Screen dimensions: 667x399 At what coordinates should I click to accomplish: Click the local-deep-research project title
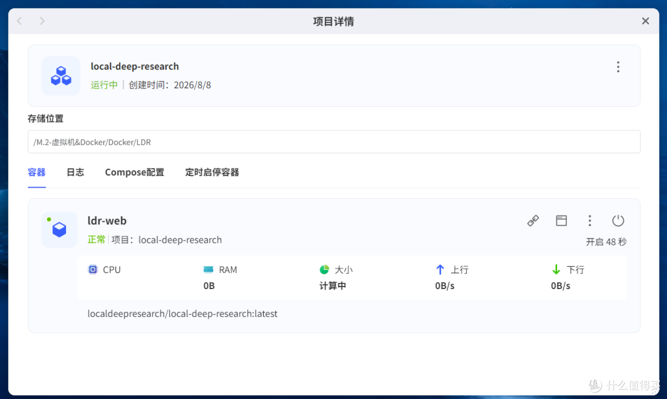pos(135,66)
